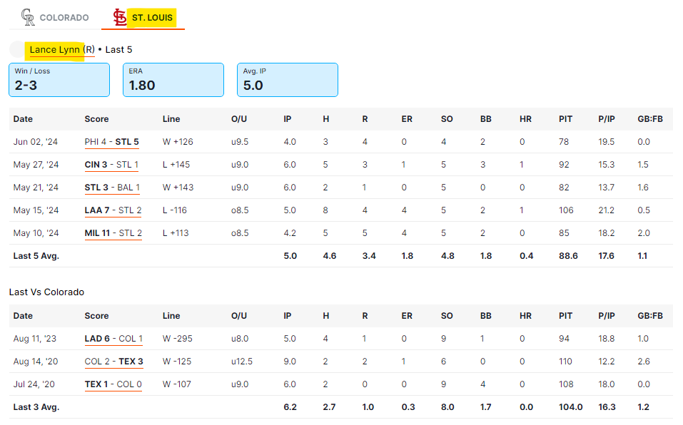683x425 pixels.
Task: Click the Last 5 Avg. row label
Action: click(x=36, y=256)
